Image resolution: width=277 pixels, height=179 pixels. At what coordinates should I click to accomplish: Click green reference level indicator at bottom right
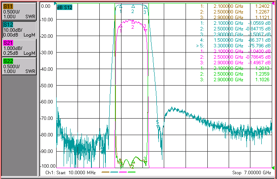(273, 167)
